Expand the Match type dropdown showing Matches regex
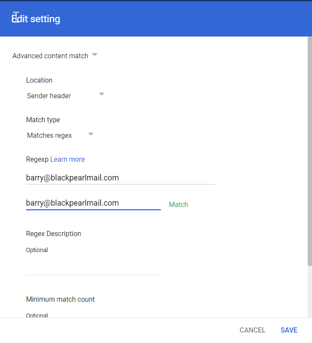This screenshot has height=343, width=312. tap(50, 135)
